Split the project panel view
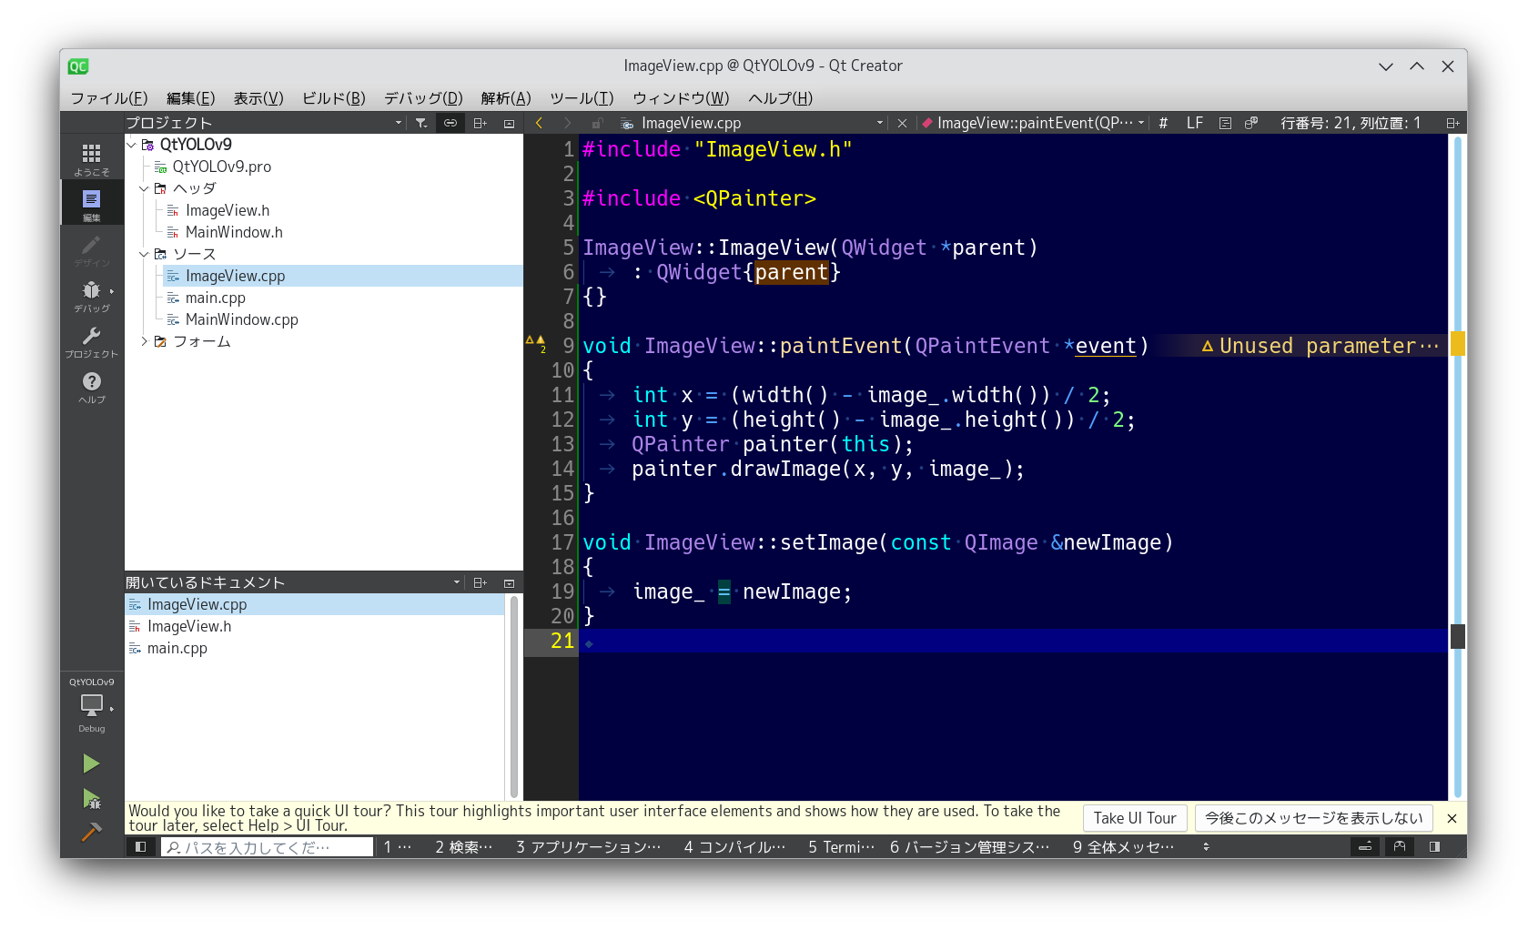This screenshot has width=1528, height=930. point(480,123)
